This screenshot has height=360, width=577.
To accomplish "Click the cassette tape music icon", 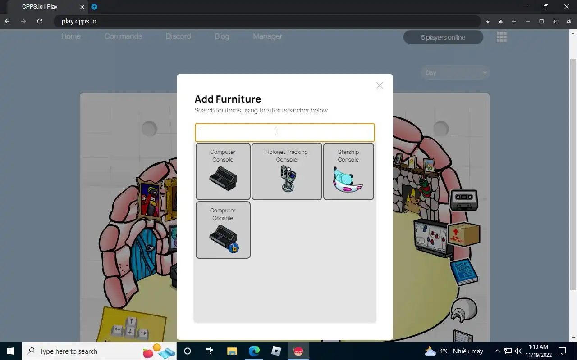I will [464, 199].
